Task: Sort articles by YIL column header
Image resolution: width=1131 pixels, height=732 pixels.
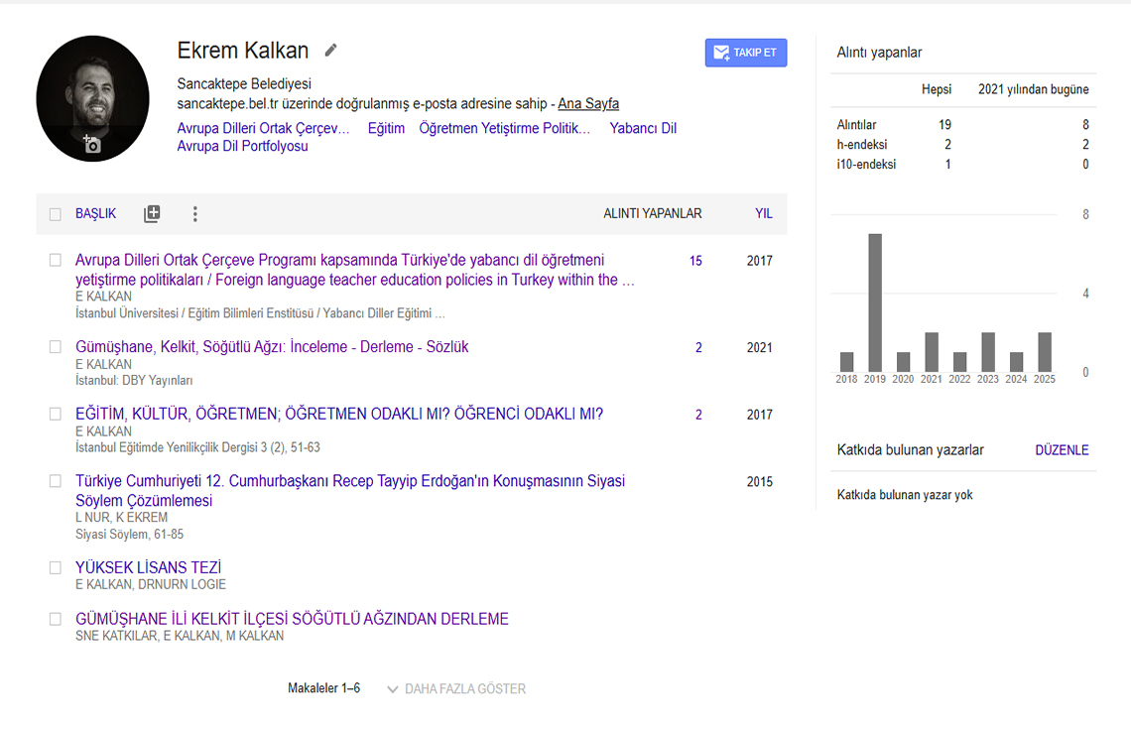Action: 763,213
